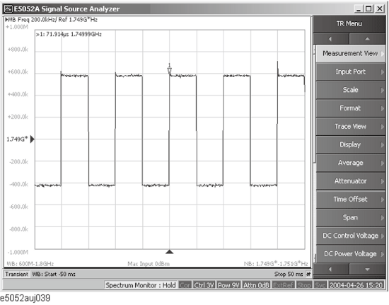Open the Measurement View submenu
This screenshot has height=305, width=389.
pyautogui.click(x=350, y=53)
